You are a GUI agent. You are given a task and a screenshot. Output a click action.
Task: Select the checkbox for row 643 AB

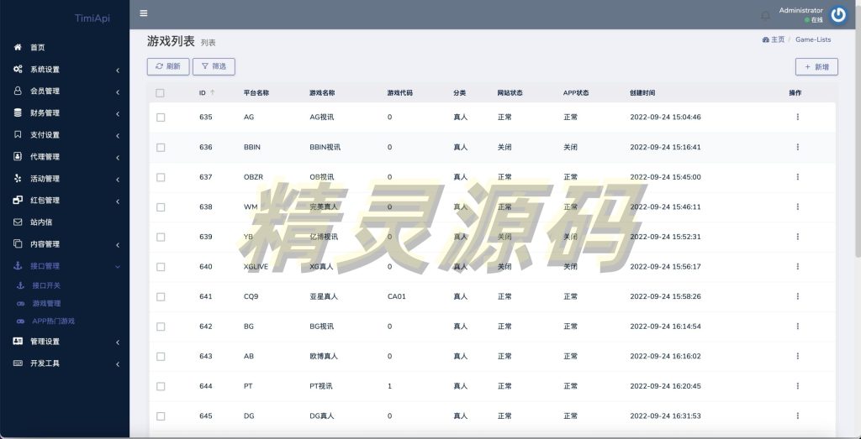161,356
